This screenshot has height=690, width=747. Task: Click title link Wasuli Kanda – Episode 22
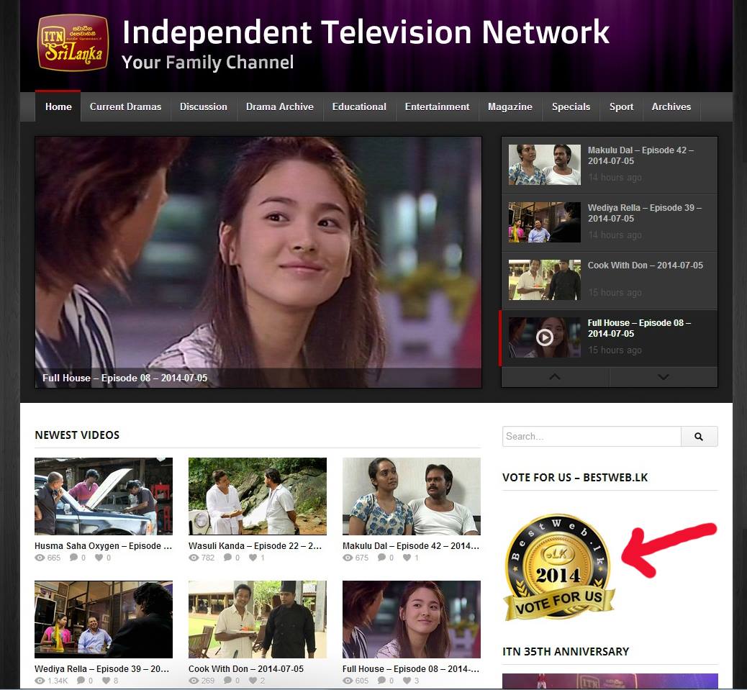coord(255,545)
